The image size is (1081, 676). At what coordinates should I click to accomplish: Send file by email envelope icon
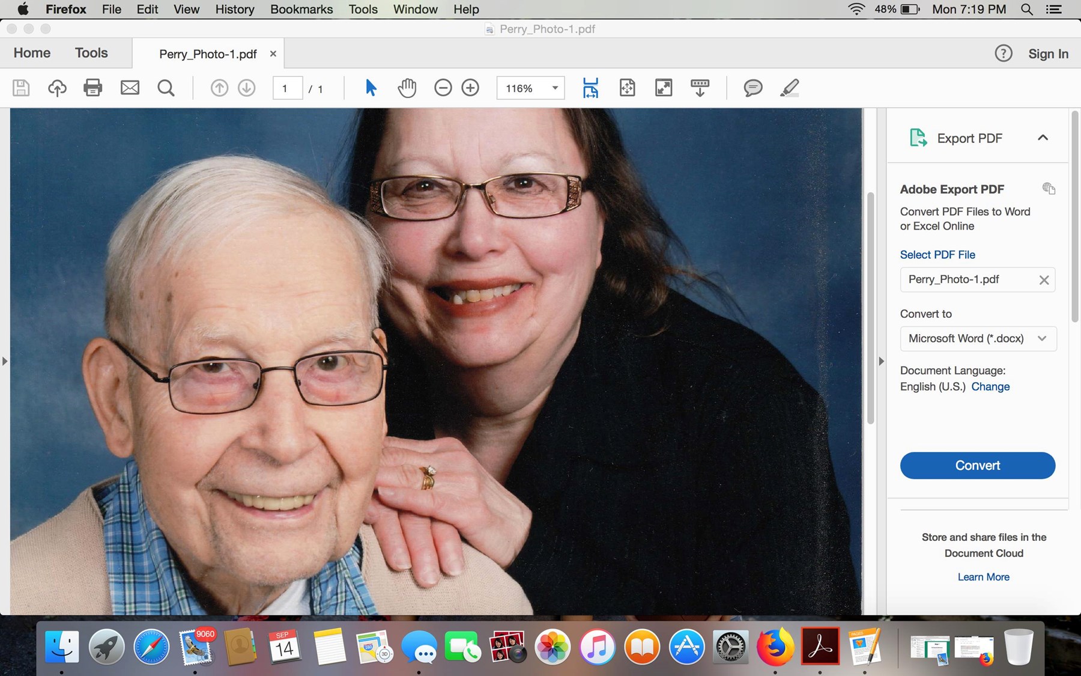pos(130,88)
